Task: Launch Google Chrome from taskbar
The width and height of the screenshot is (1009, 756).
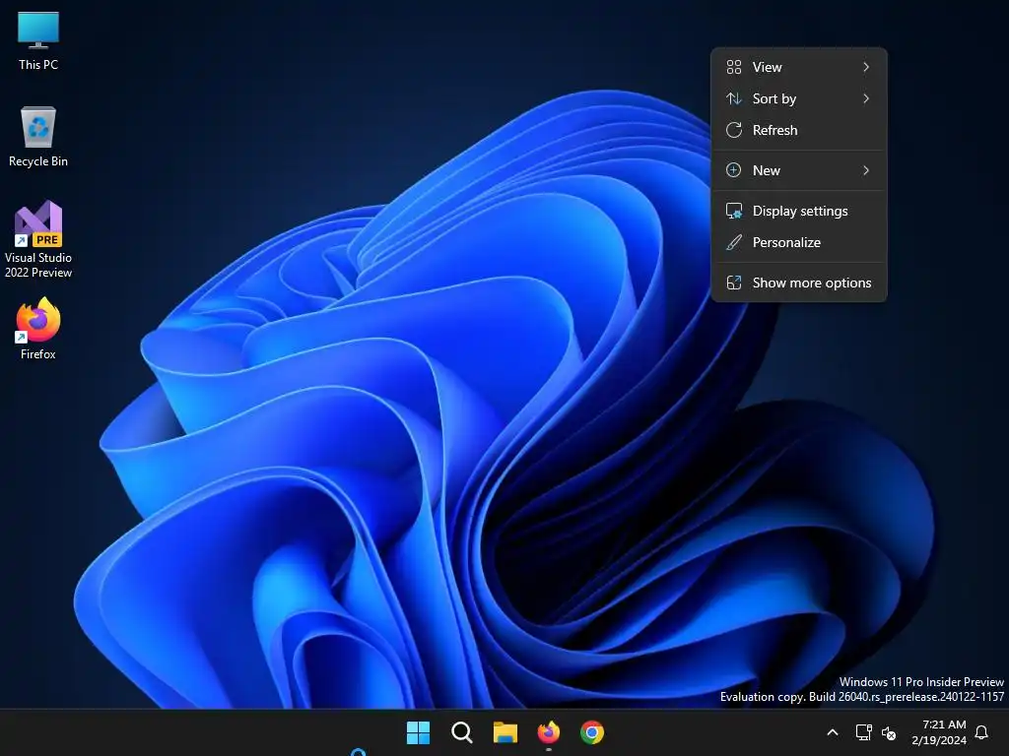Action: (x=592, y=732)
